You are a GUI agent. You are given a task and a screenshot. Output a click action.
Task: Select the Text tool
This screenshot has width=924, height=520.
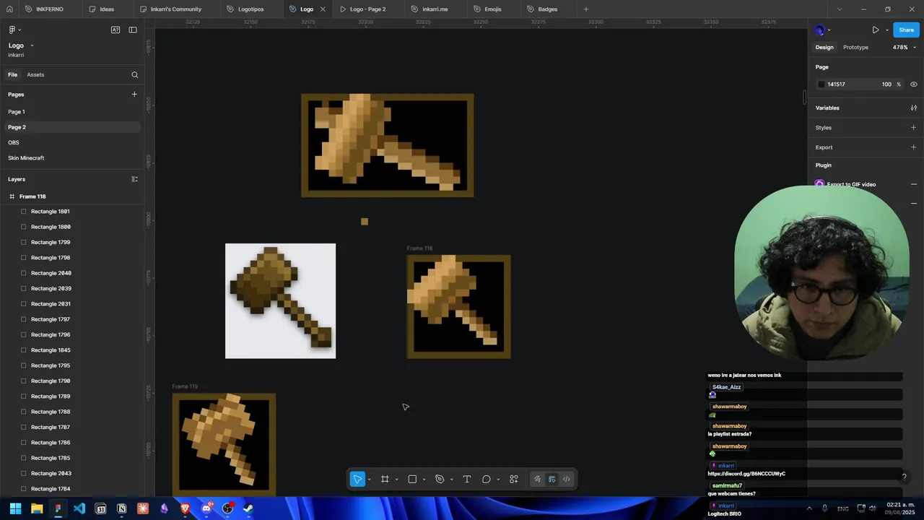coord(467,479)
